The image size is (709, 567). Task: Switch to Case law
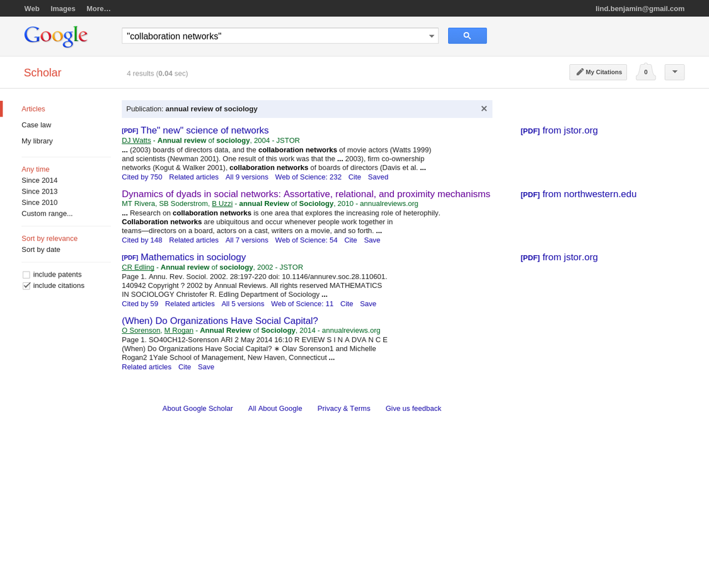tap(36, 125)
